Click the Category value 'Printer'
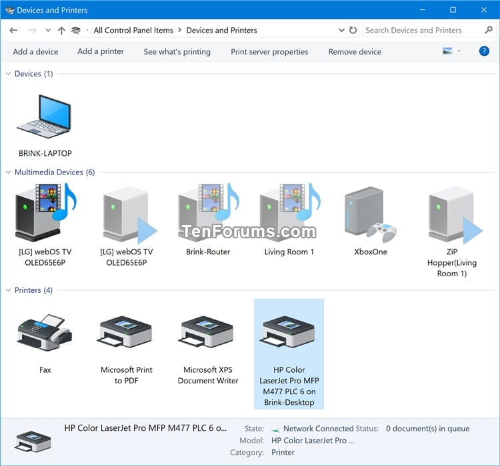The height and width of the screenshot is (466, 500). coord(283,453)
